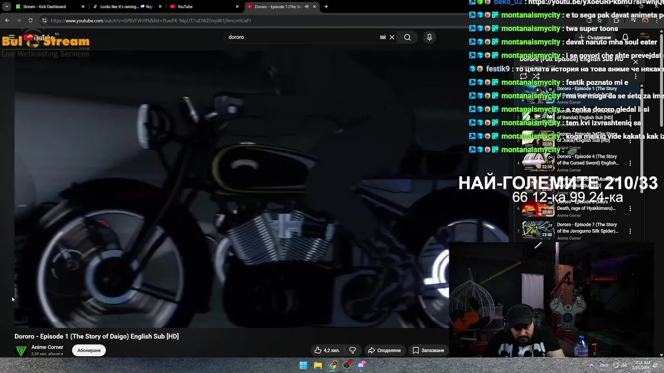
Task: Switch to the plain YouTube tab
Action: pos(204,7)
